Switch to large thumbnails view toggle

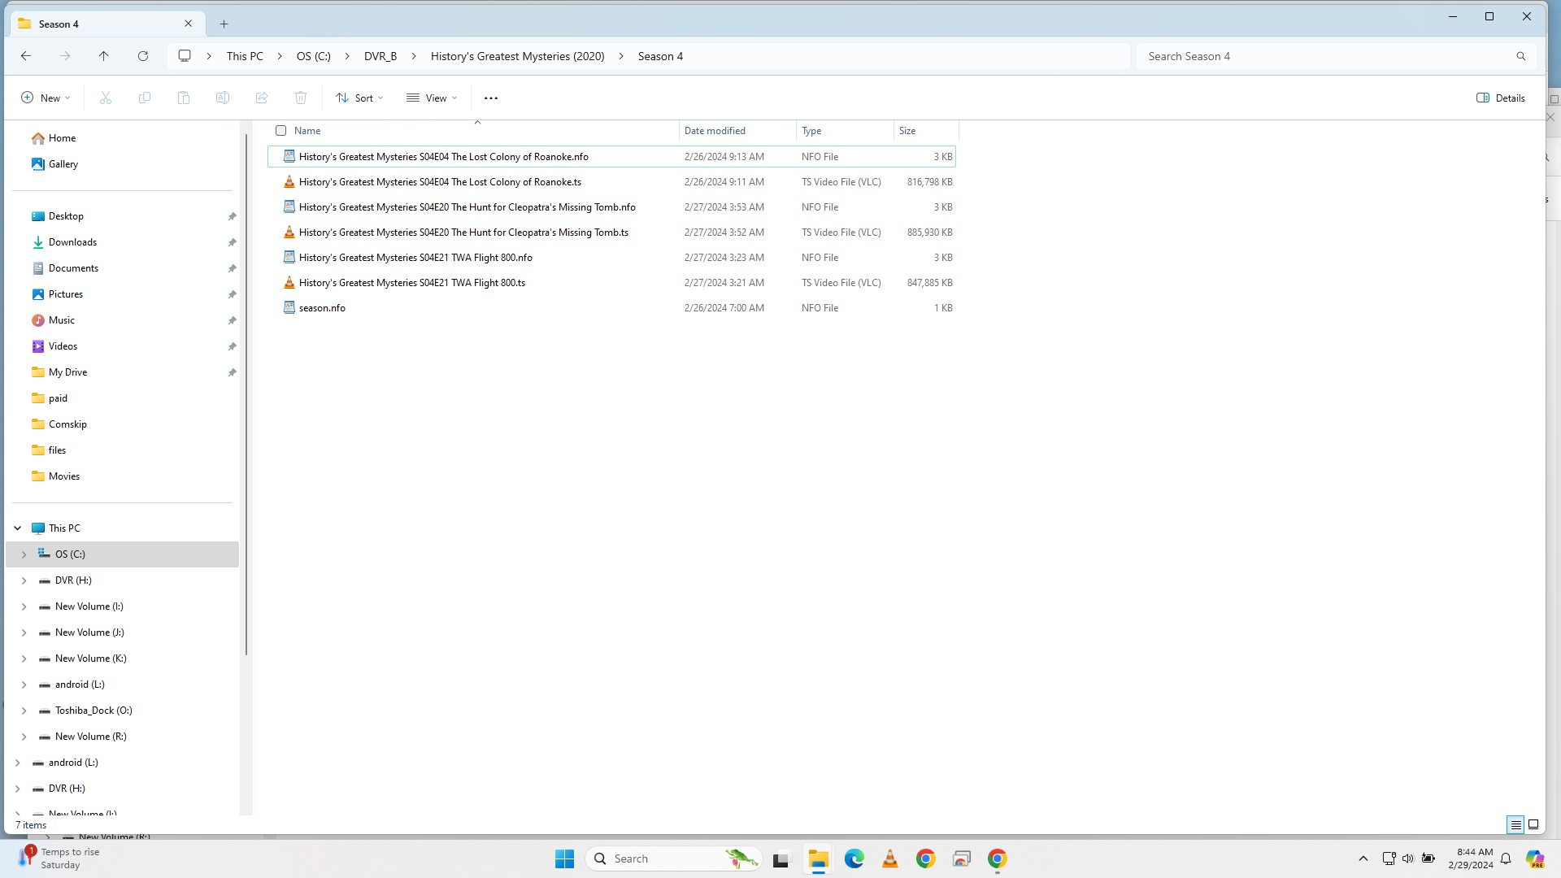click(x=1533, y=824)
